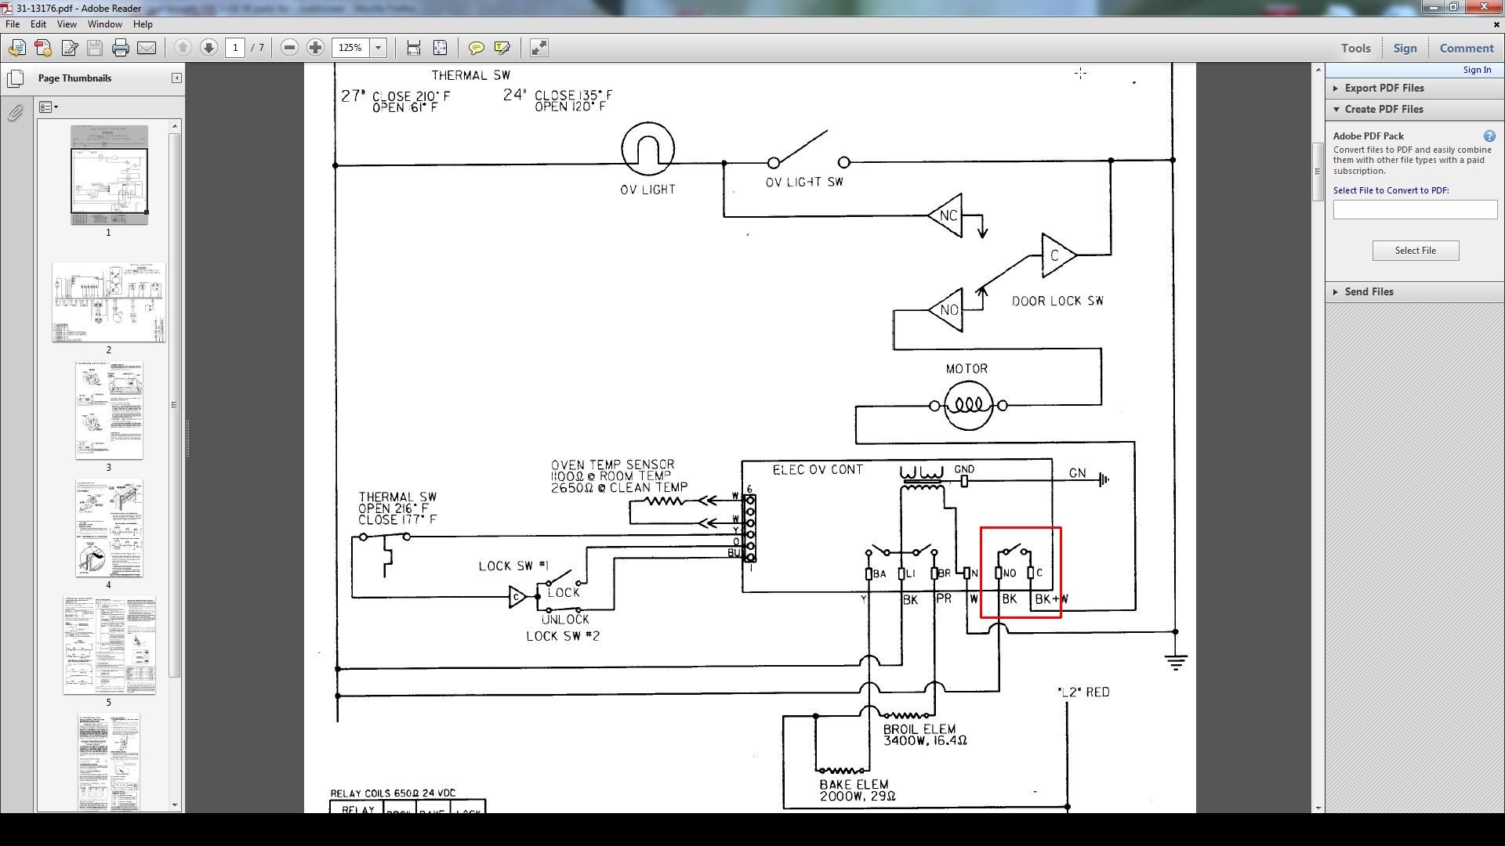Click the Save file icon
The height and width of the screenshot is (846, 1505).
click(x=95, y=48)
